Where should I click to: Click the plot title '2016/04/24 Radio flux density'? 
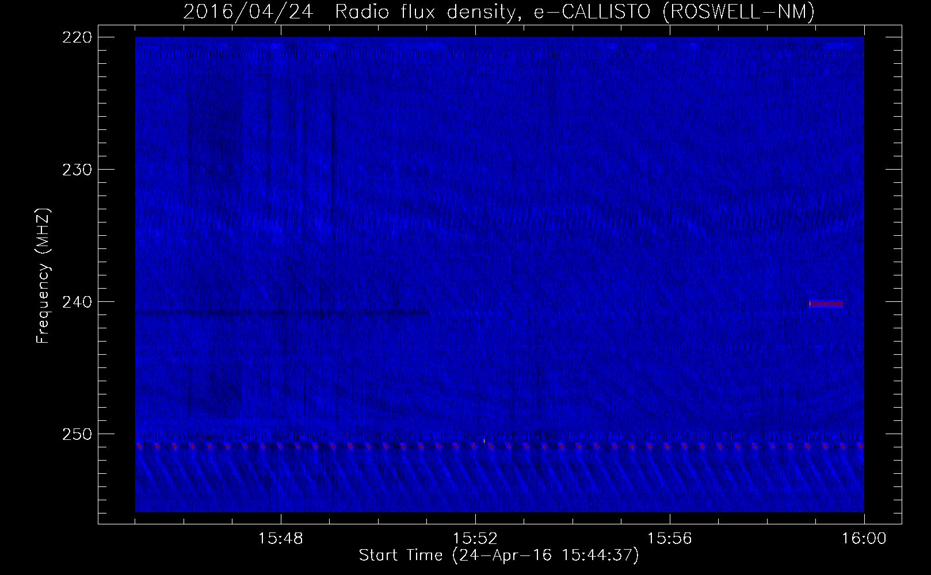coord(353,12)
